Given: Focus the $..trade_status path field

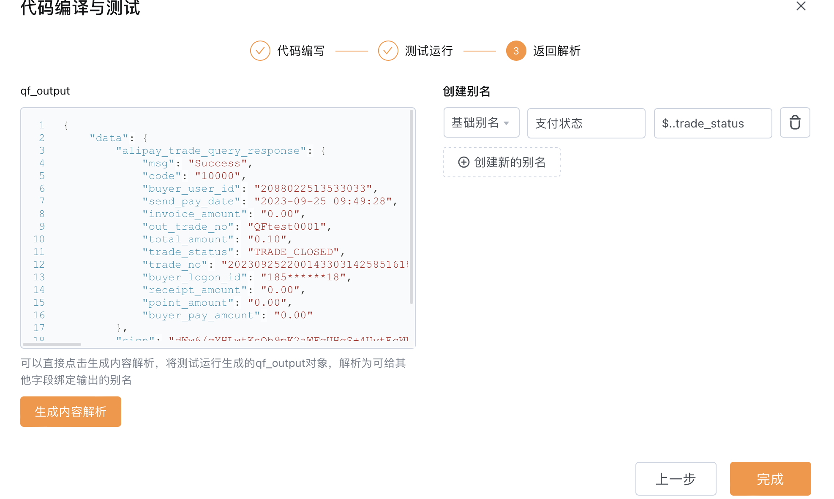Looking at the screenshot, I should pos(713,123).
